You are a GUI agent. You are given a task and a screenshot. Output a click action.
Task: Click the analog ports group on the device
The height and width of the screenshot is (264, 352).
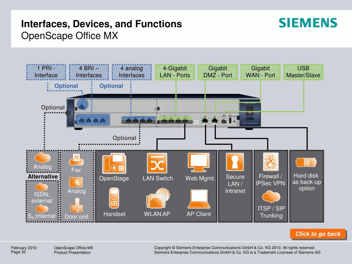139,120
